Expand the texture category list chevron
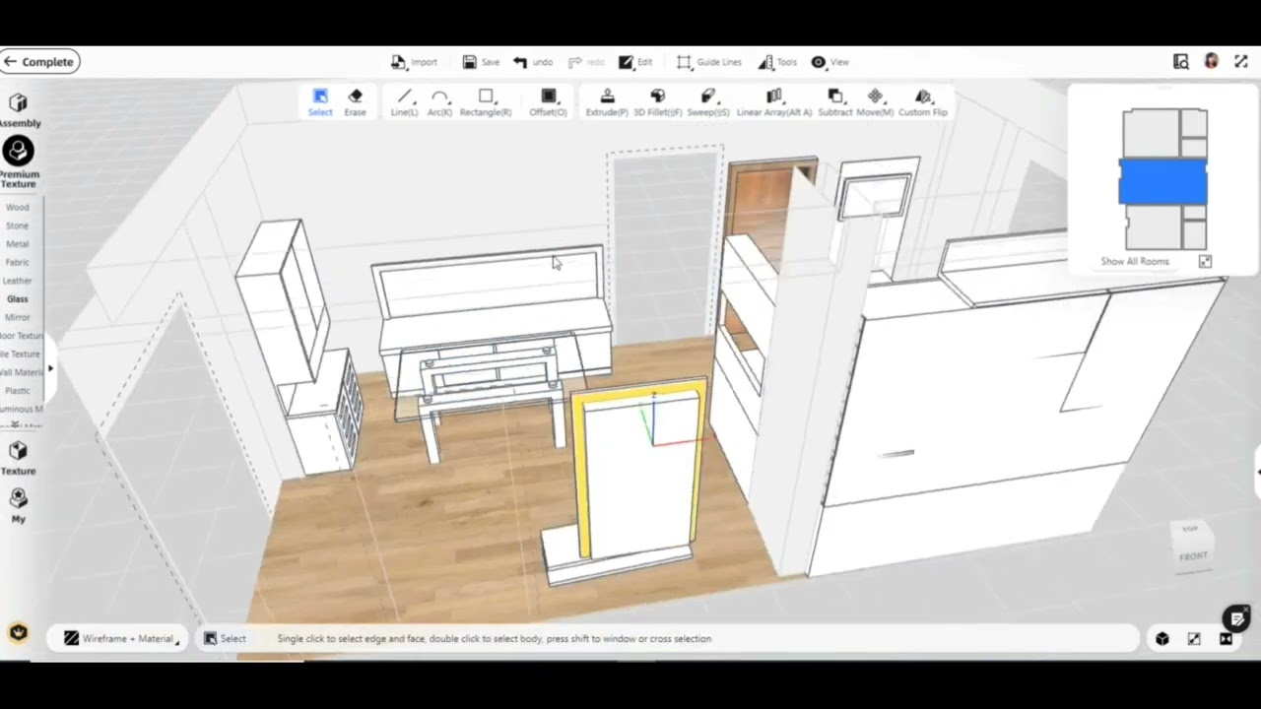Image resolution: width=1261 pixels, height=709 pixels. [15, 425]
